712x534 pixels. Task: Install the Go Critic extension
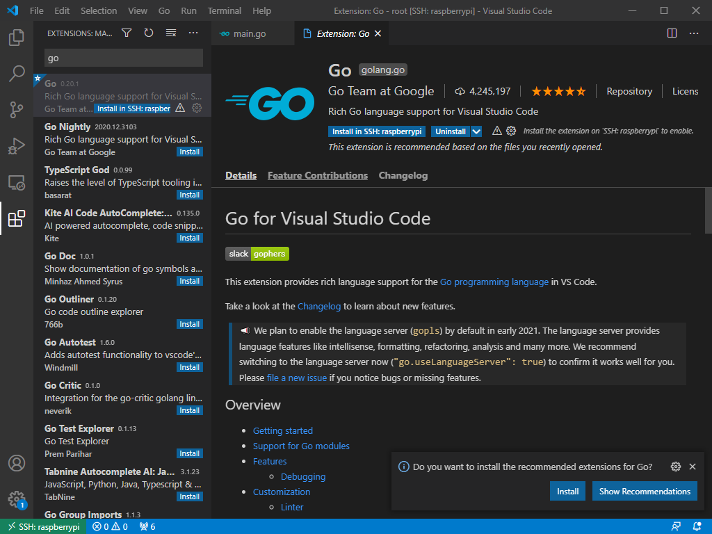189,410
